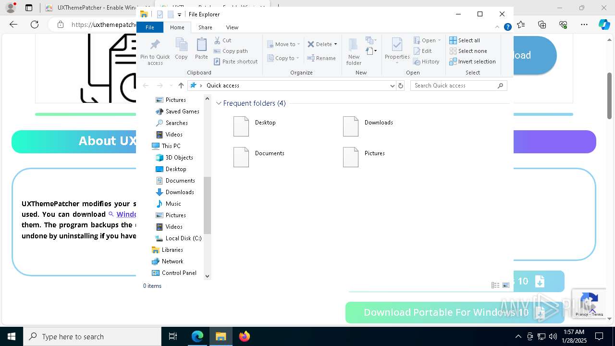Select Network in navigation pane
This screenshot has height=346, width=615.
167,261
